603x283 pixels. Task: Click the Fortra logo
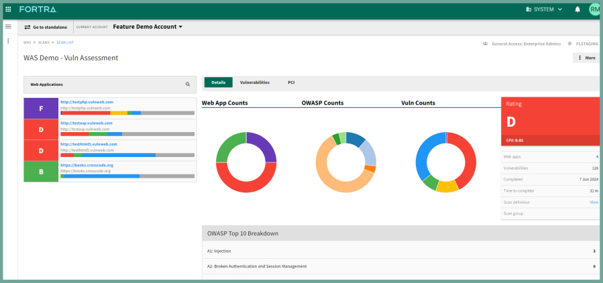[x=38, y=9]
